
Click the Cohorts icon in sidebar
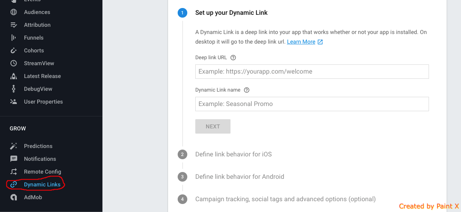coord(14,50)
